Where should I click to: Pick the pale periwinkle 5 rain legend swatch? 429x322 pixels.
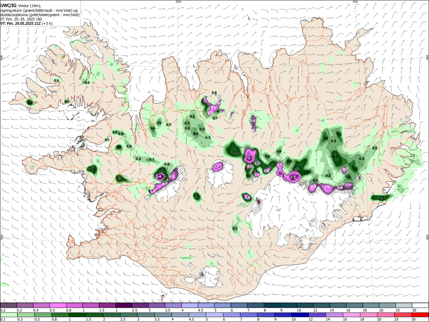tap(214, 315)
